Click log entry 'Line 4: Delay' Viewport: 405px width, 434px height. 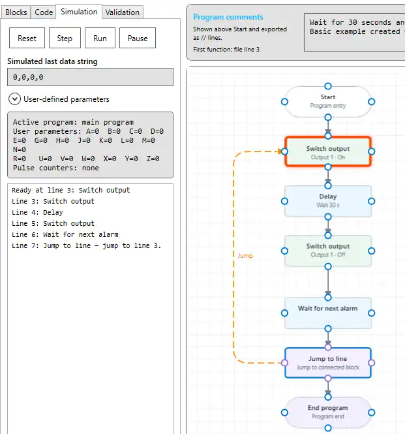[37, 212]
